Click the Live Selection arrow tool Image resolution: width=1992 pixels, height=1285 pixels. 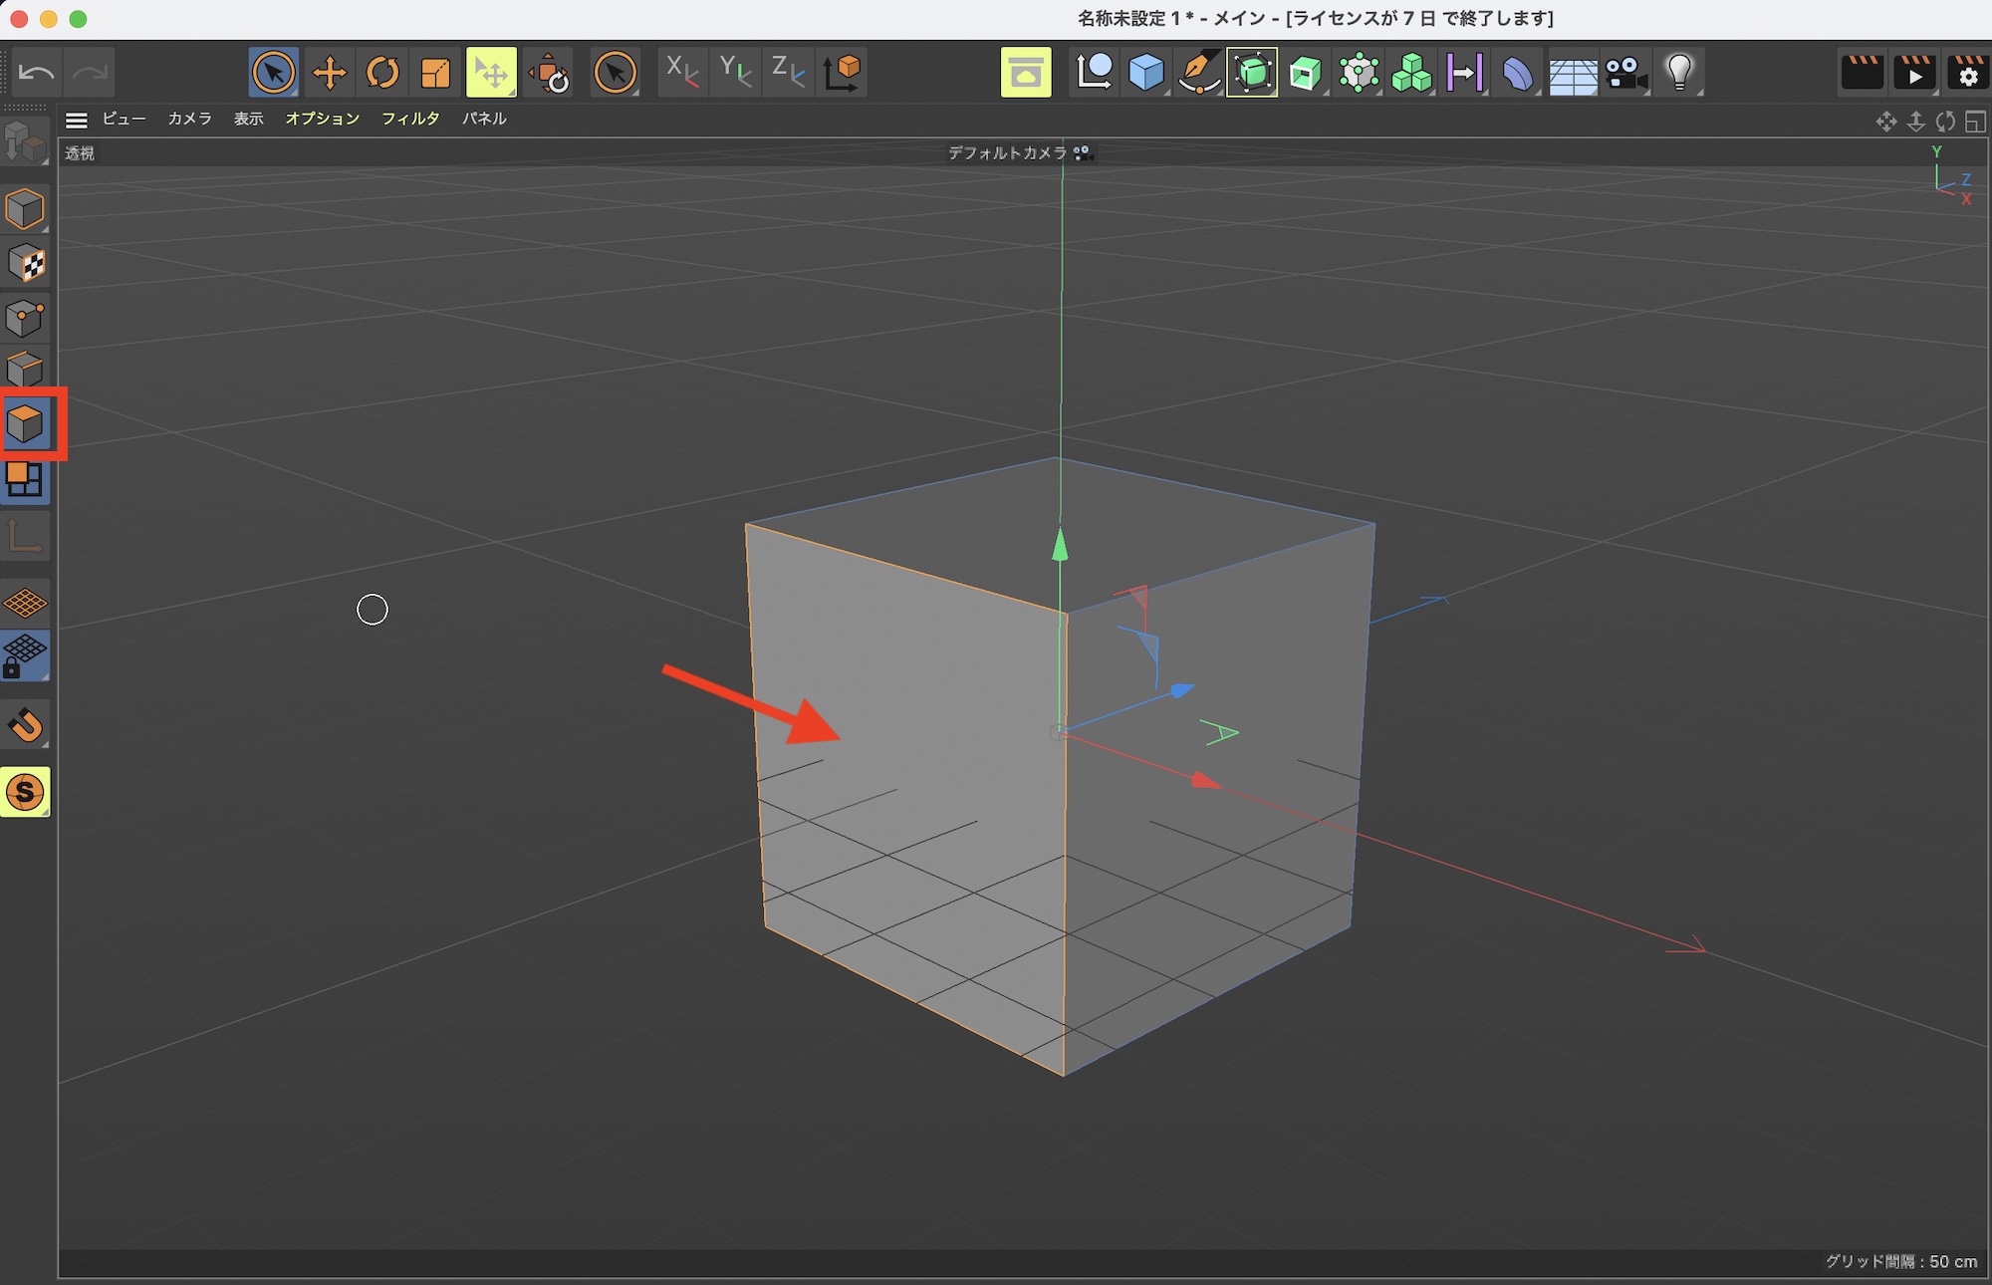pos(273,73)
